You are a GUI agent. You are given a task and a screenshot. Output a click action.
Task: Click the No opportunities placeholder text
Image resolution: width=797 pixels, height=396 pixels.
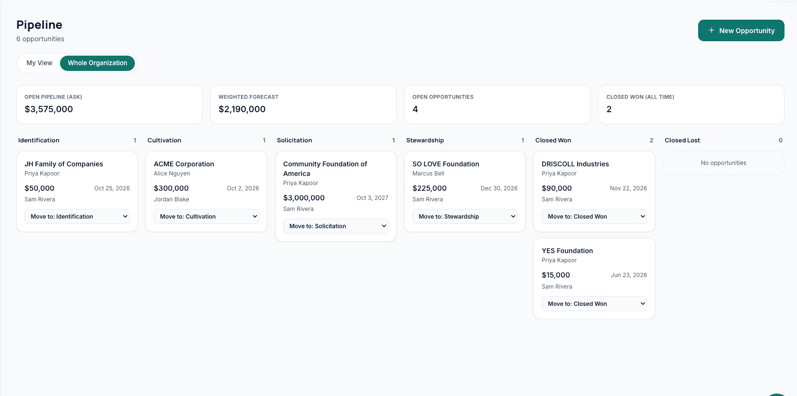(x=724, y=163)
